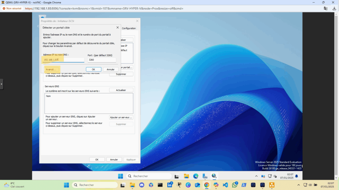Expand hidden tray icons in the VM
This screenshot has height=190, width=339.
point(257,176)
